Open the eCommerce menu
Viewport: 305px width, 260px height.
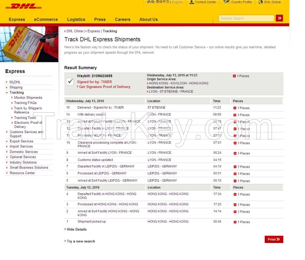tap(46, 19)
